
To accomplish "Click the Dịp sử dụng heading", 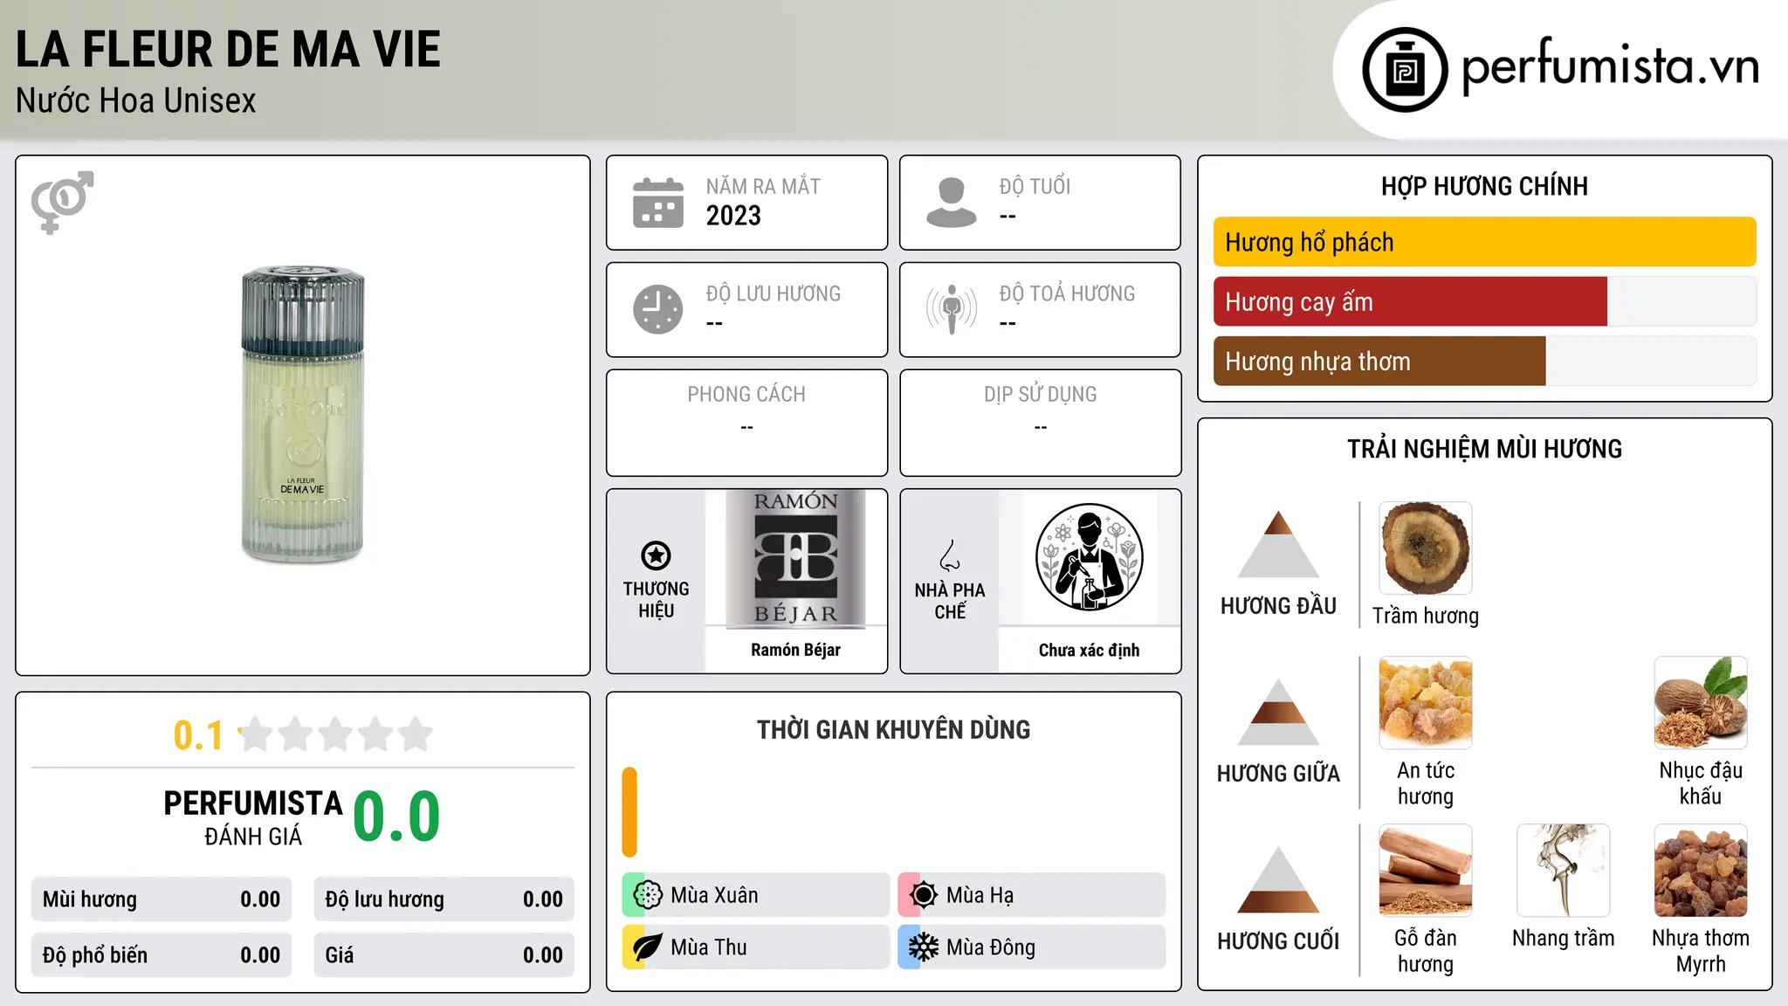I will (1040, 395).
